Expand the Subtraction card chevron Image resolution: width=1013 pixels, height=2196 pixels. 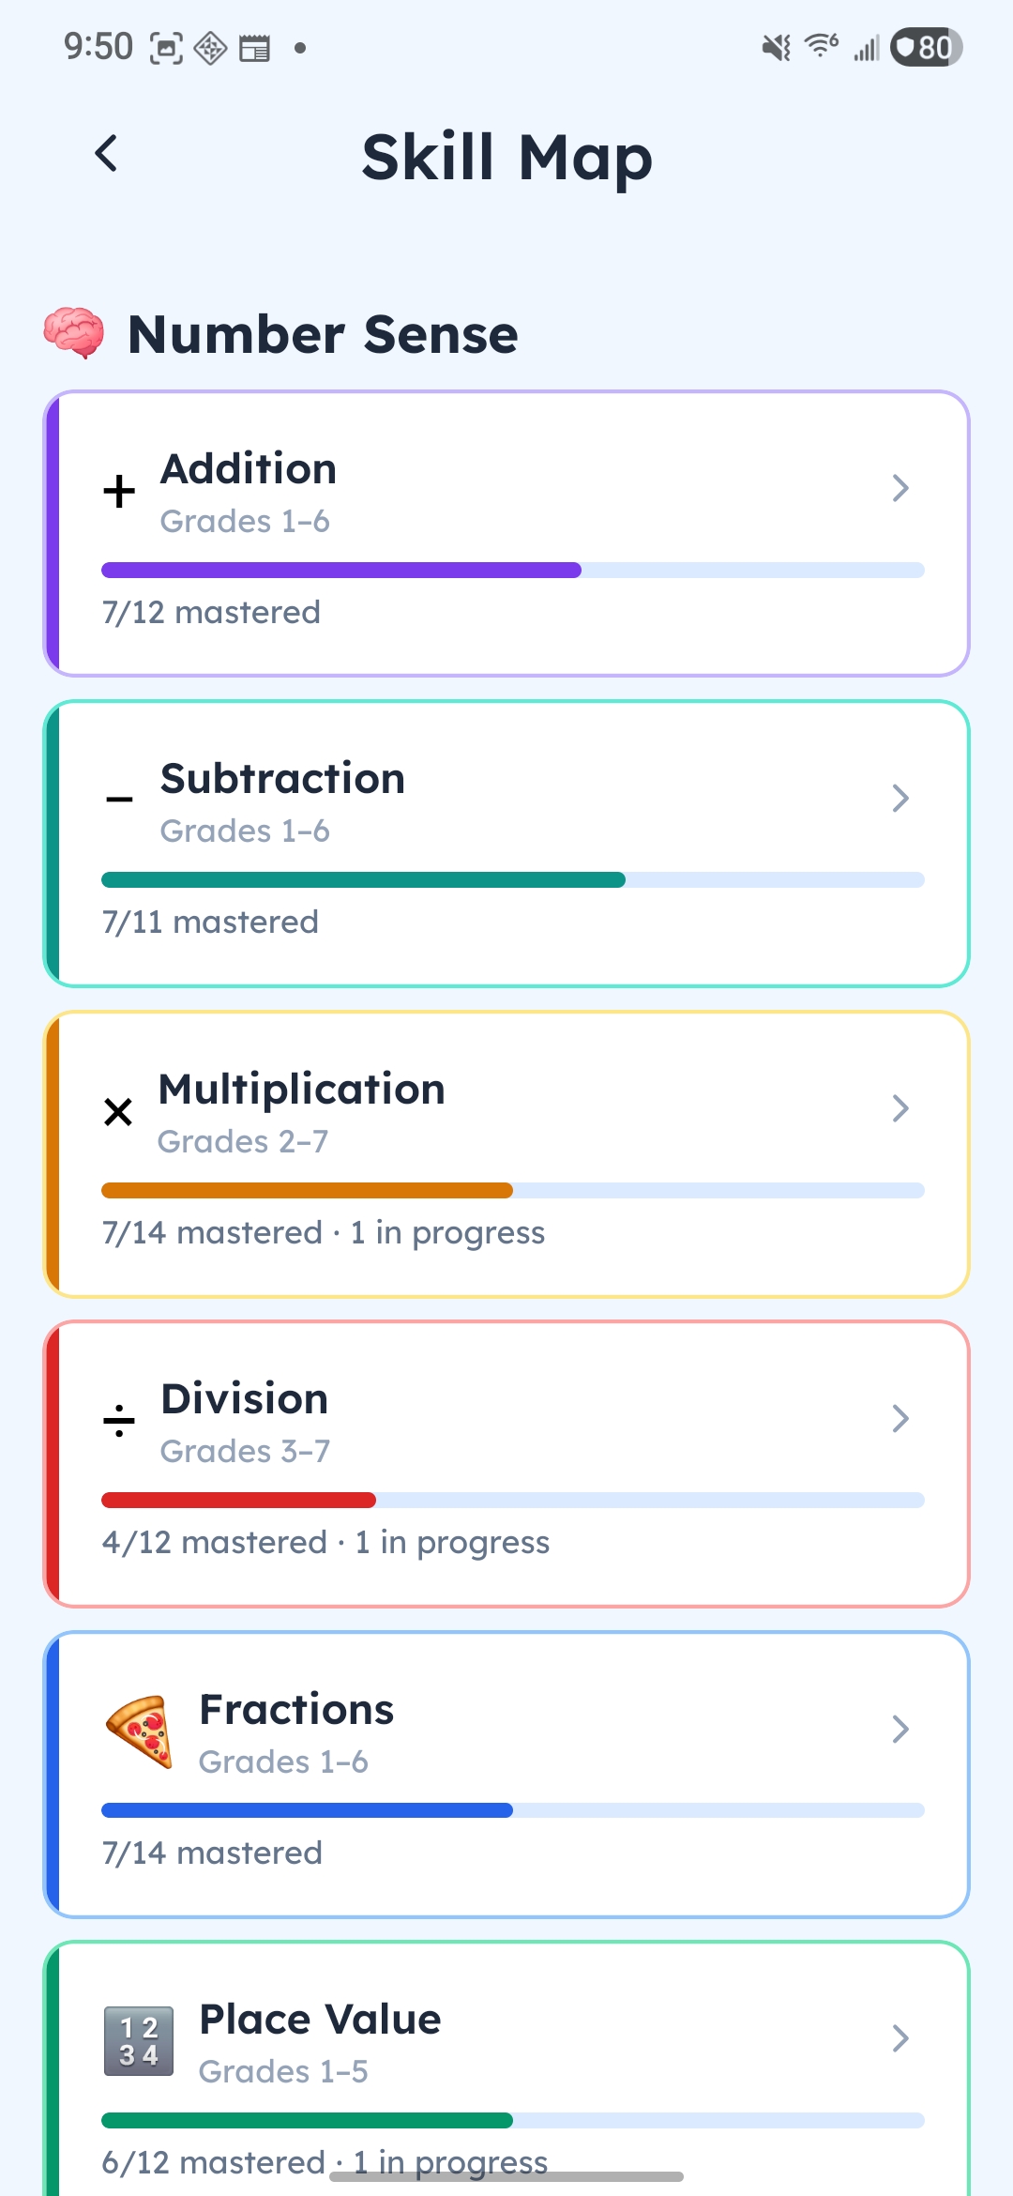[x=900, y=799]
